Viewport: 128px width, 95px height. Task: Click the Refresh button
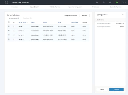pos(84,16)
